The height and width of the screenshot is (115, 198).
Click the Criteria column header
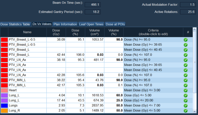153,32
